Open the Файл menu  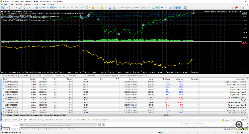click(x=6, y=4)
